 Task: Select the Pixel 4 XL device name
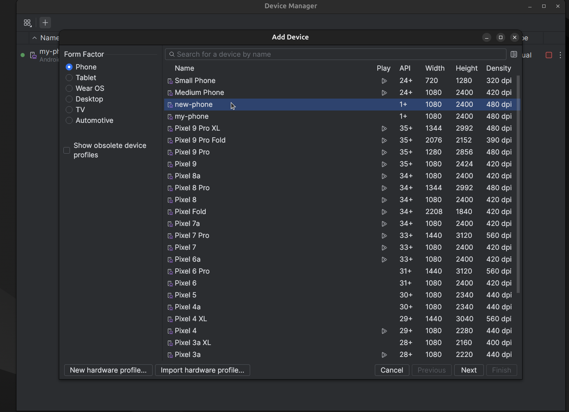click(x=191, y=319)
